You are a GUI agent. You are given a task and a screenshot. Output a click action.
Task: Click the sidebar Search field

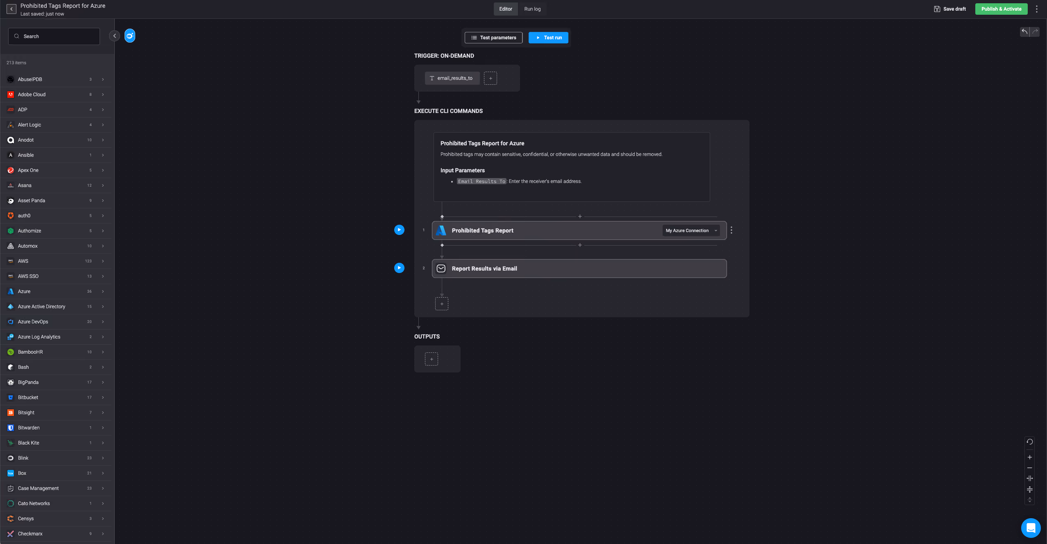pyautogui.click(x=54, y=36)
